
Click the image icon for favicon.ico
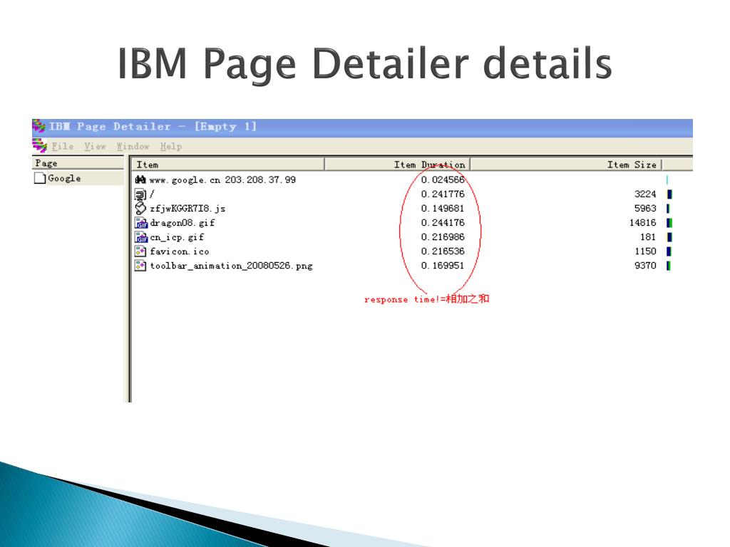click(x=140, y=251)
